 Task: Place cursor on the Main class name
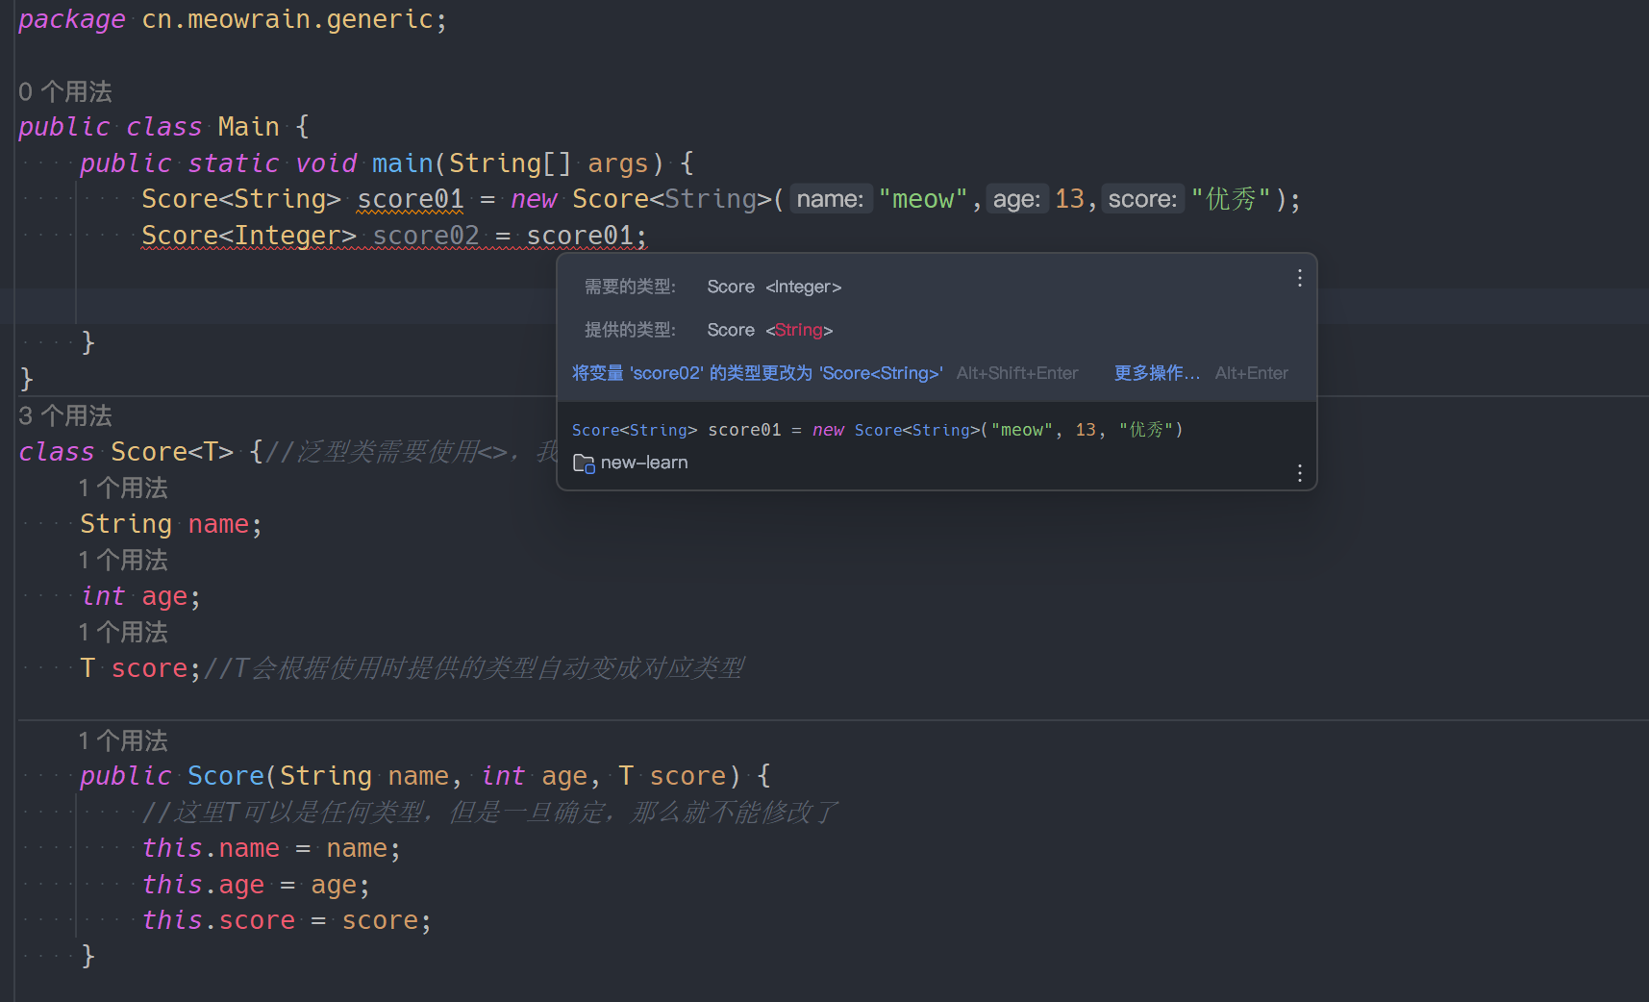[248, 127]
